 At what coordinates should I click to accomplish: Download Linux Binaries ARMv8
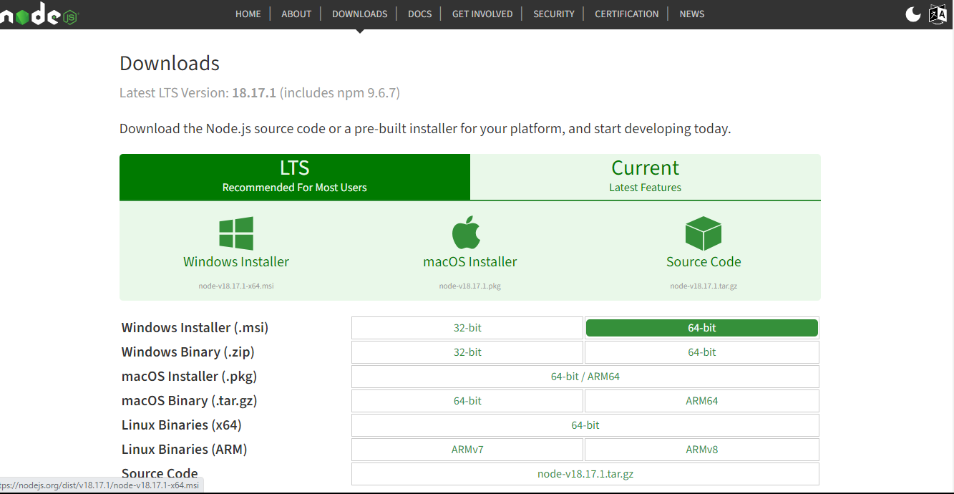(x=702, y=450)
